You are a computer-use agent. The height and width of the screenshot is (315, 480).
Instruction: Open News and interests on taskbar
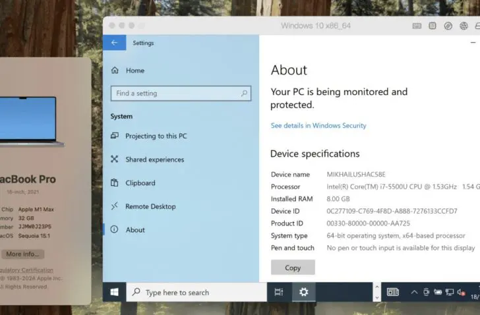point(393,293)
